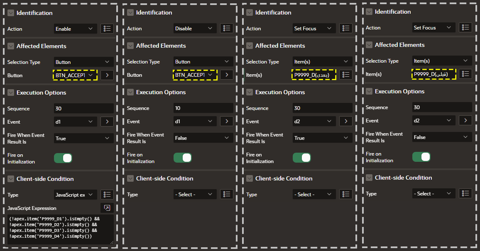The image size is (480, 251).
Task: Open Select condition Type dropdown, Disable panel
Action: (x=195, y=194)
